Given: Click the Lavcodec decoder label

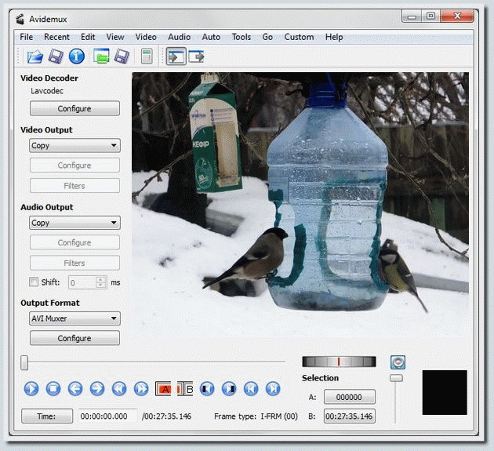Looking at the screenshot, I should 46,91.
